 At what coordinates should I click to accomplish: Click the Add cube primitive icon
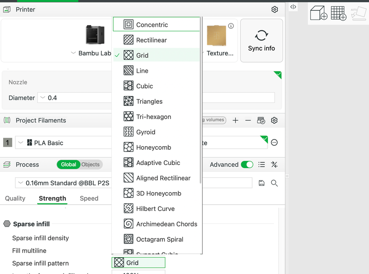tap(318, 13)
